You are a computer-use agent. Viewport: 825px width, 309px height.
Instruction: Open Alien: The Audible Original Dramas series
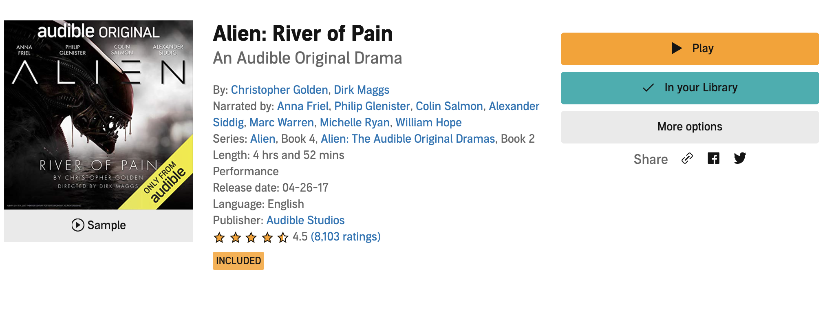pos(408,139)
